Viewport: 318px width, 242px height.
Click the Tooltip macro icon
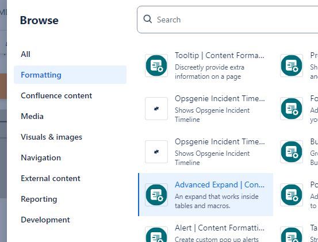156,66
